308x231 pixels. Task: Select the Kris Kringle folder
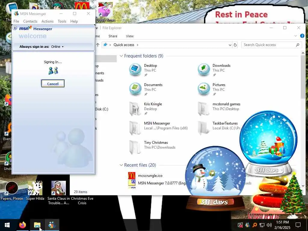(146, 109)
